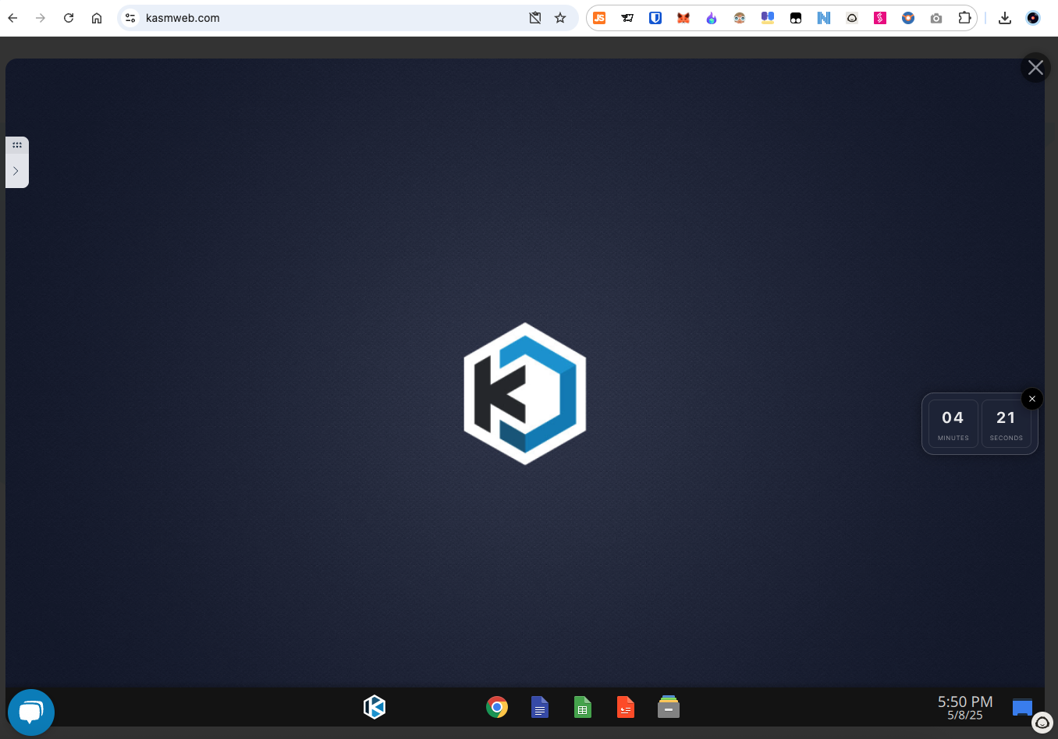
Task: Click the clipboard icon in address bar
Action: point(535,18)
